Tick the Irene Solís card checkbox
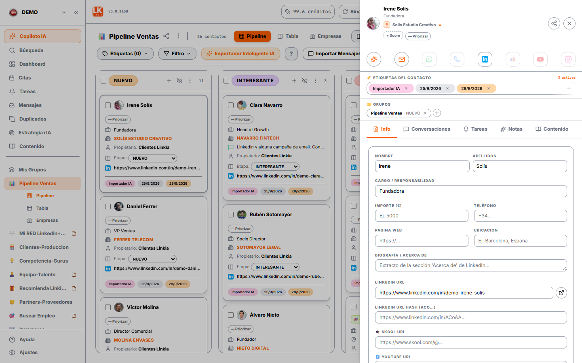This screenshot has height=363, width=582. (x=108, y=105)
